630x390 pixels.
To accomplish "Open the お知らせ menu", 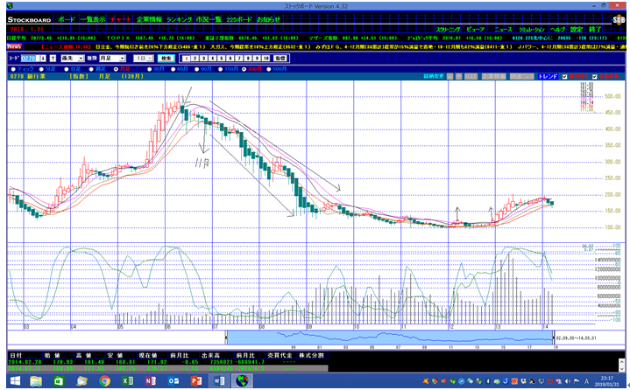I will click(x=268, y=19).
